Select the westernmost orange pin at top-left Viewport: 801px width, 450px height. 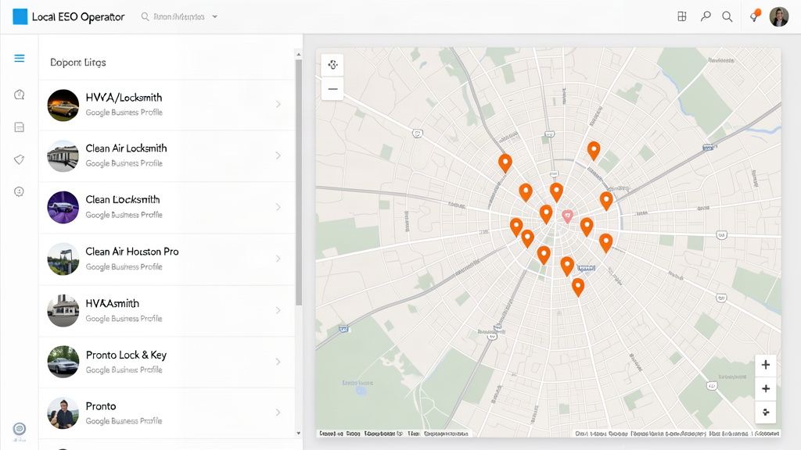505,162
